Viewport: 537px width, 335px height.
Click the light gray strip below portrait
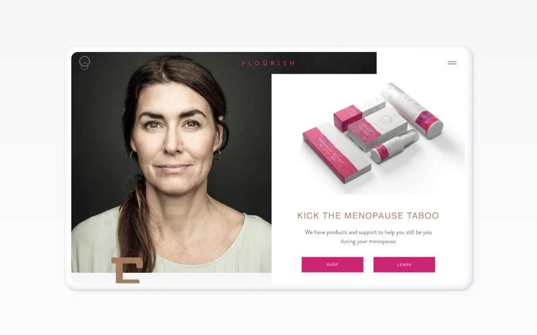tap(171, 278)
